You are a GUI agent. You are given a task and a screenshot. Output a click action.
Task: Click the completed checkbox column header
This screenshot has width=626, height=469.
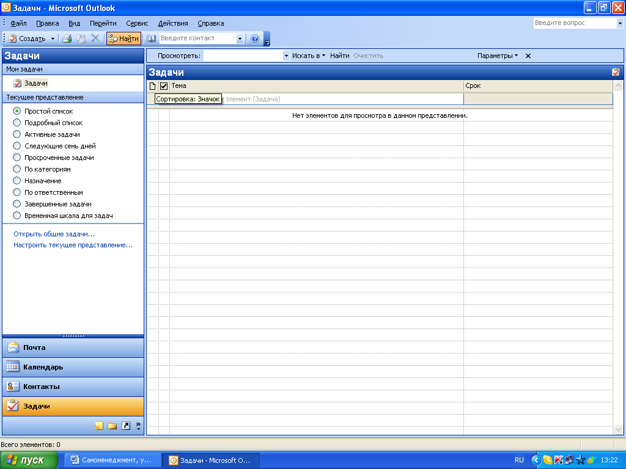pyautogui.click(x=164, y=85)
